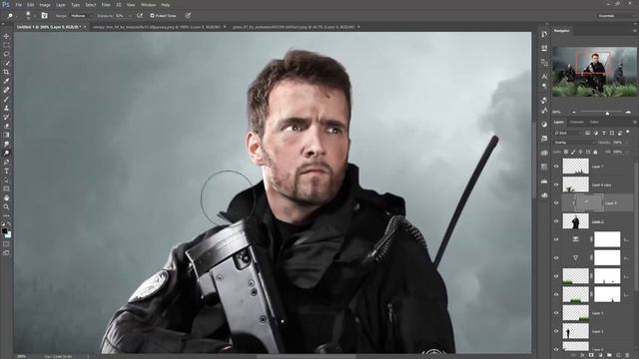
Task: Toggle the brush panel from options bar
Action: pos(44,16)
